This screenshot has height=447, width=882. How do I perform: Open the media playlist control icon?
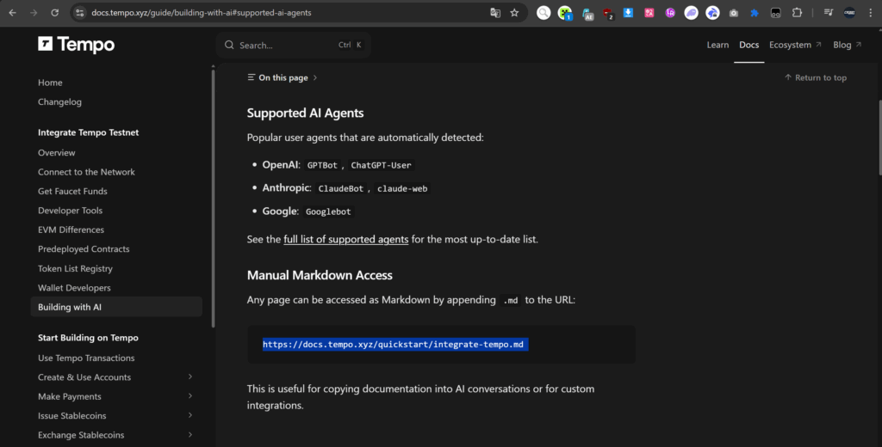coord(829,12)
